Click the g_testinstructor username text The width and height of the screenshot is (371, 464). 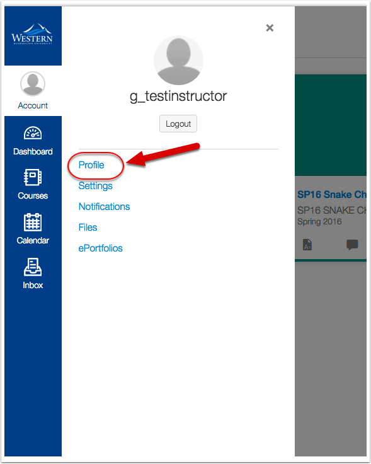(x=178, y=96)
